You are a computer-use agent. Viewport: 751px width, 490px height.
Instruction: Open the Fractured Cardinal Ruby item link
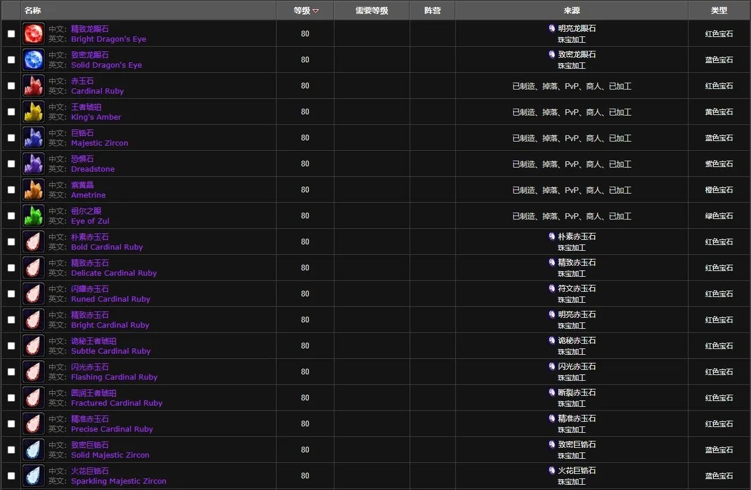[116, 403]
